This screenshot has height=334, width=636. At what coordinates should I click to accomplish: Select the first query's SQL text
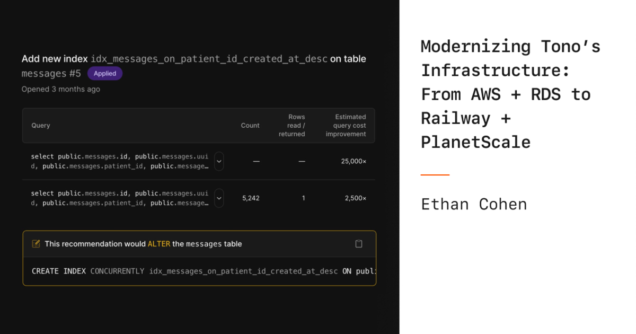pyautogui.click(x=120, y=161)
